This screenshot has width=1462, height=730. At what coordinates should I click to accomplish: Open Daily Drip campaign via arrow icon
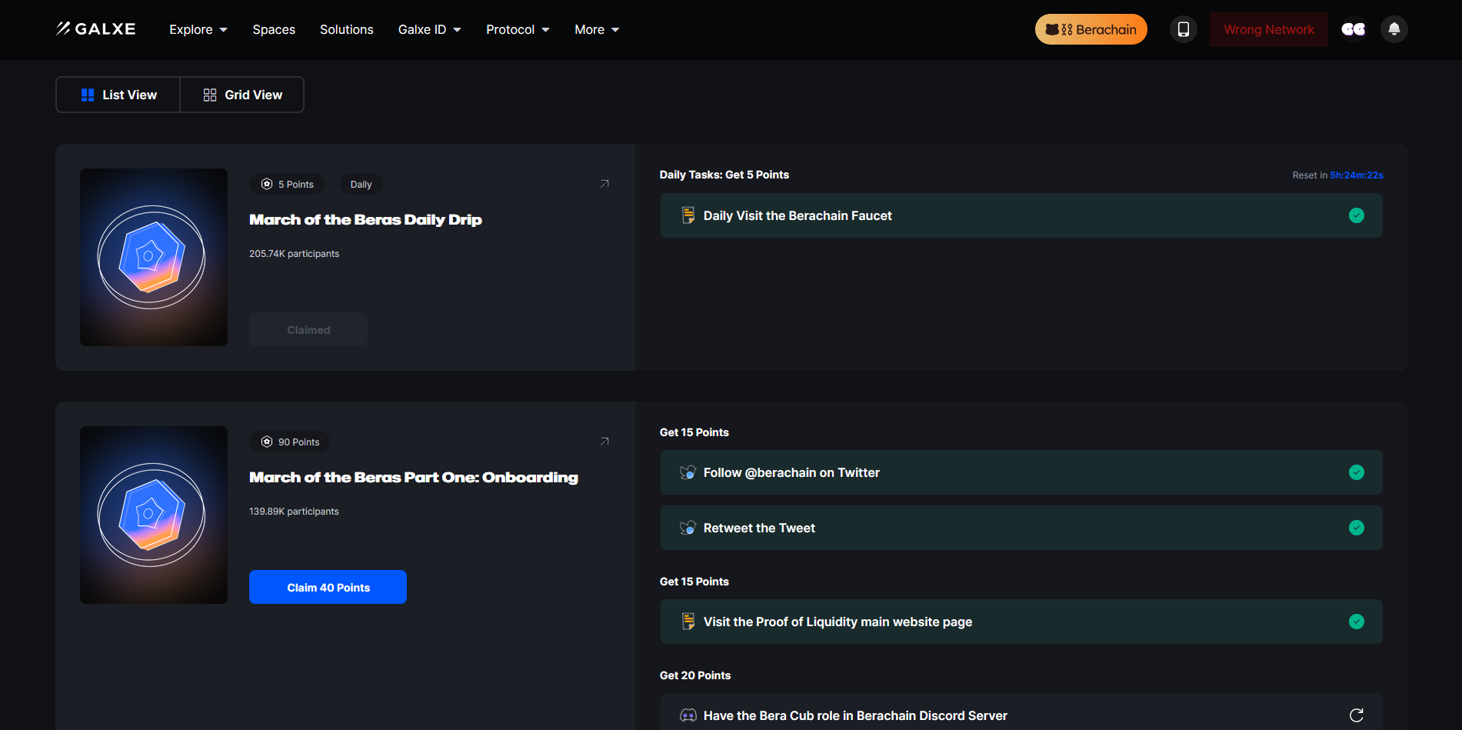[604, 184]
